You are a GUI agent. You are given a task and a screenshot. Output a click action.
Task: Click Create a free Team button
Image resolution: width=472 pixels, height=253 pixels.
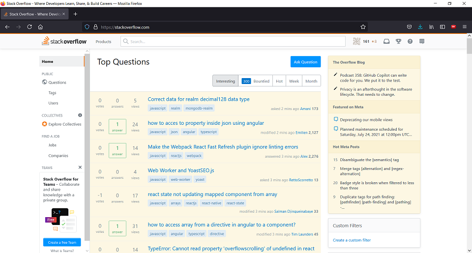pyautogui.click(x=62, y=242)
